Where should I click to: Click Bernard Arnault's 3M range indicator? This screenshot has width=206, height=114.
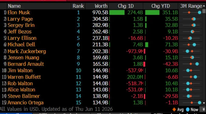tap(191, 64)
